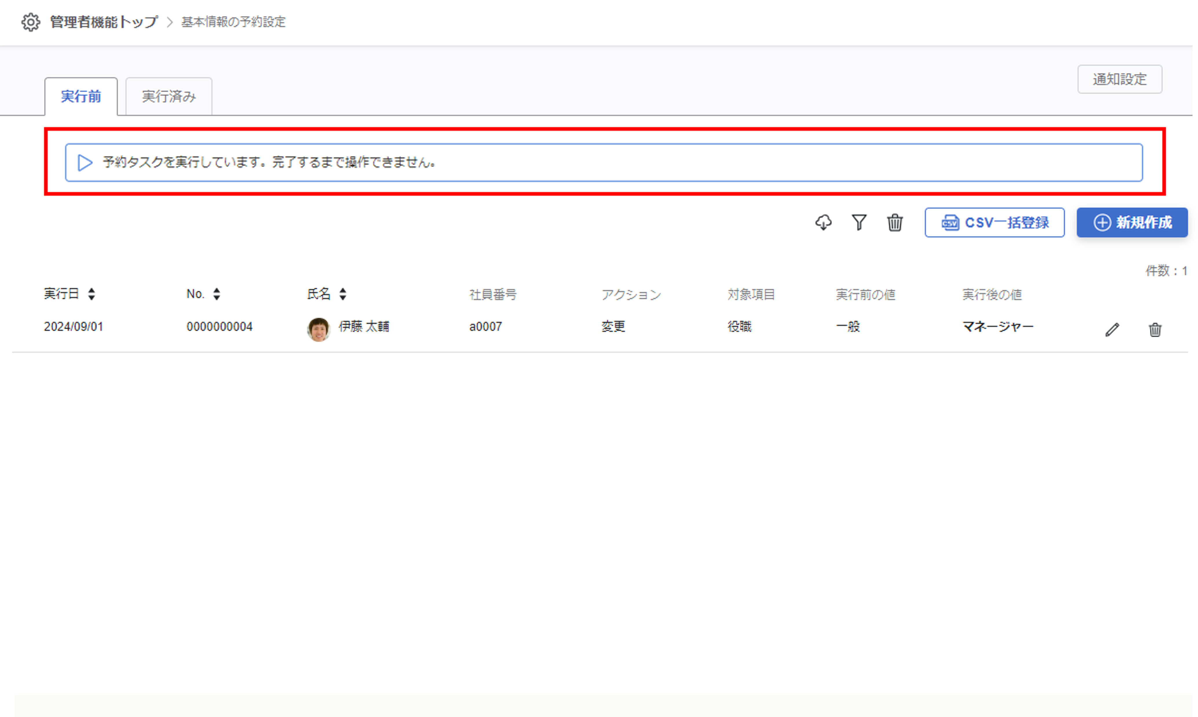
Task: Click the 件数：1 count label
Action: [x=1167, y=271]
